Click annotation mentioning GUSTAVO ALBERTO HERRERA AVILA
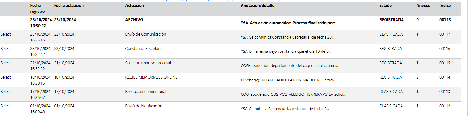Viewport: 468px width, 116px height. 293,94
